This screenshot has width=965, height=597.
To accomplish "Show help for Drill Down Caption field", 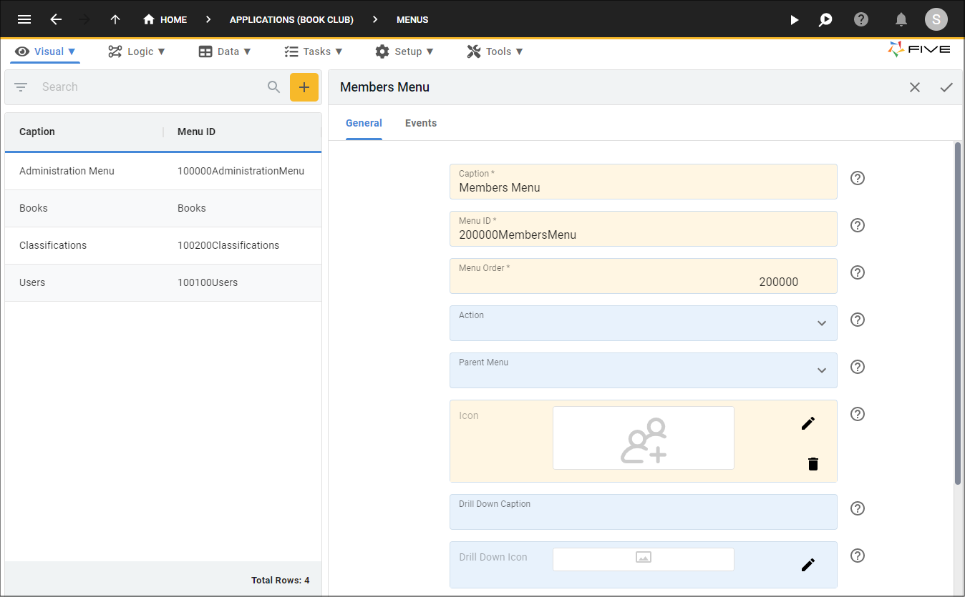I will (x=858, y=508).
